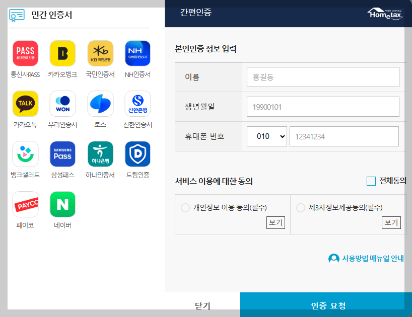Click the 네이버 label text

(x=62, y=225)
